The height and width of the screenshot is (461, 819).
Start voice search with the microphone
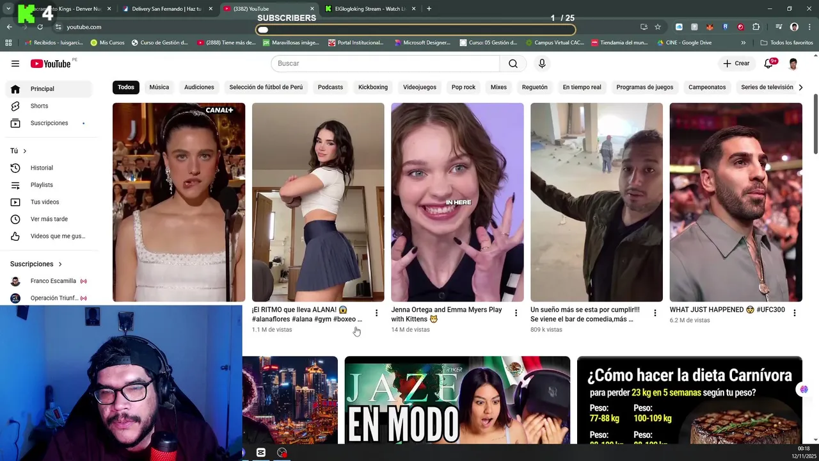tap(542, 63)
